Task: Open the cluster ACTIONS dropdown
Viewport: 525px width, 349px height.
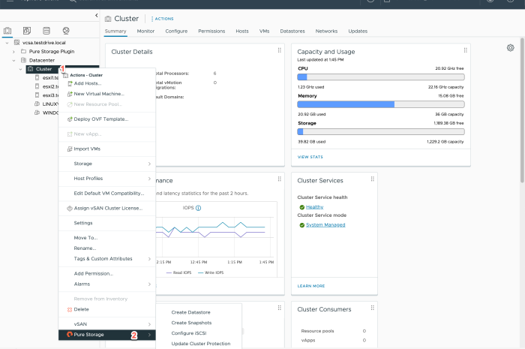Action: coord(163,18)
